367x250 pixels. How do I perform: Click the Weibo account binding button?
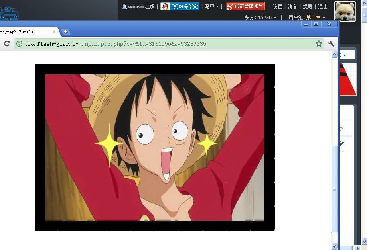[245, 6]
